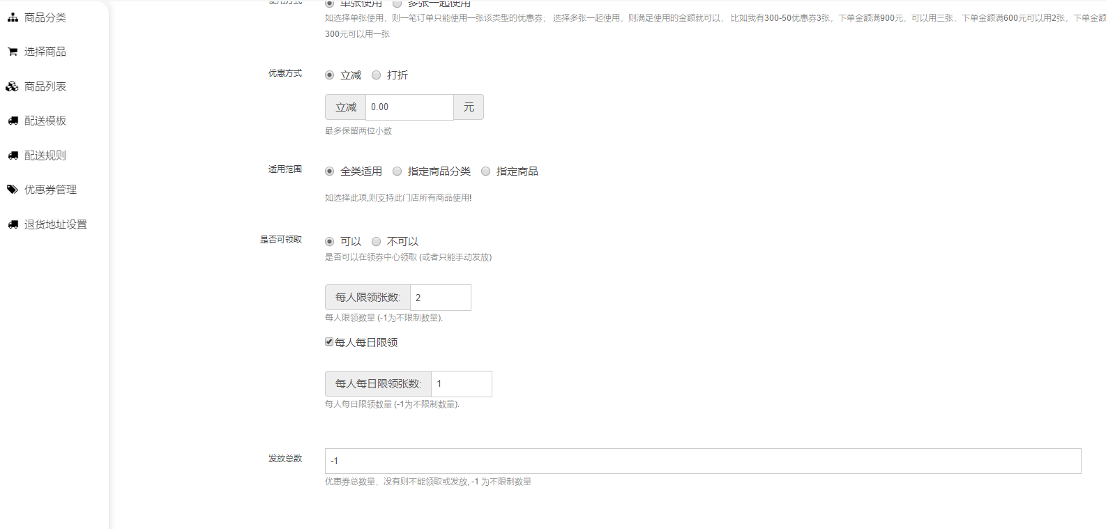
Task: Choose 指定商品分类 for applicable scope
Action: pos(397,171)
